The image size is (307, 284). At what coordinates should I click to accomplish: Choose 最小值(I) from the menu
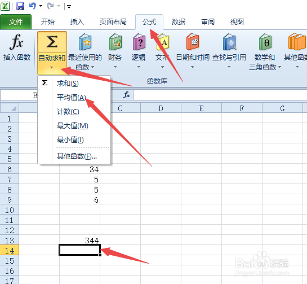point(74,140)
